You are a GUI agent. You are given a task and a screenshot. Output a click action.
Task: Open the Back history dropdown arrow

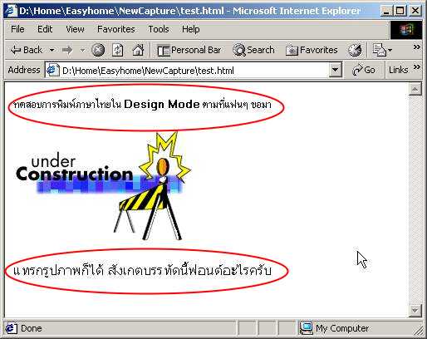(52, 50)
